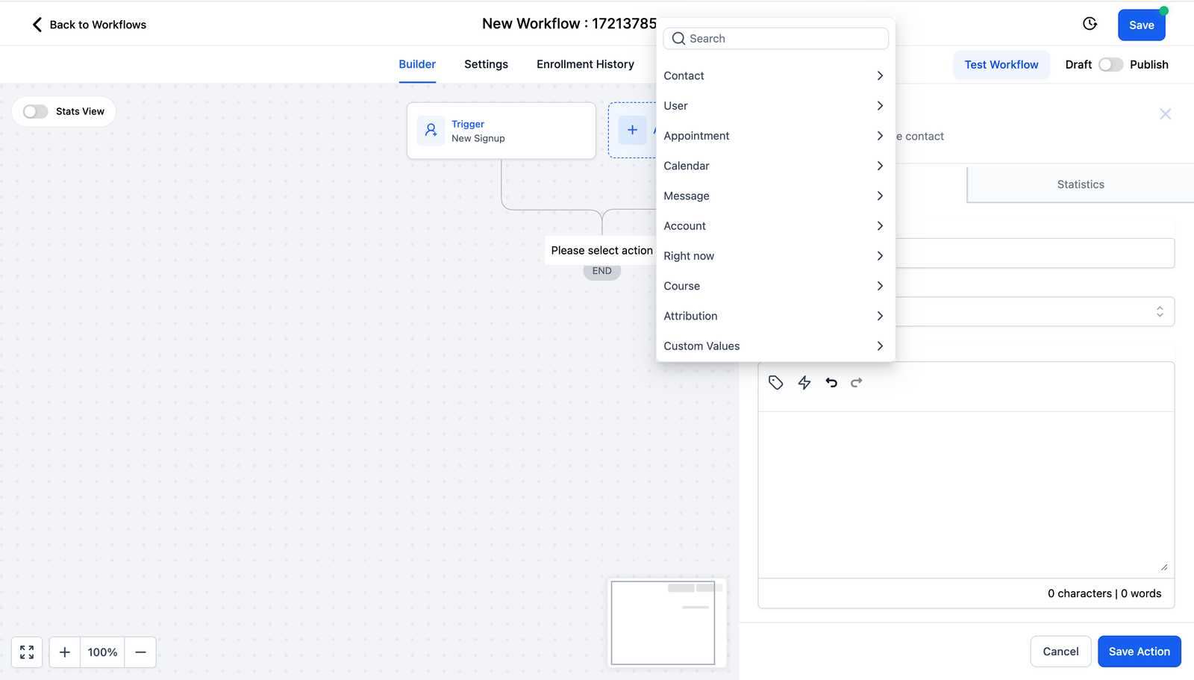Click the version history clock icon
The height and width of the screenshot is (680, 1194).
tap(1090, 24)
